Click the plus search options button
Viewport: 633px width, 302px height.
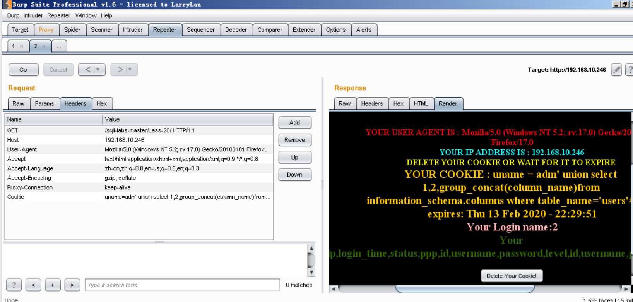tap(53, 285)
